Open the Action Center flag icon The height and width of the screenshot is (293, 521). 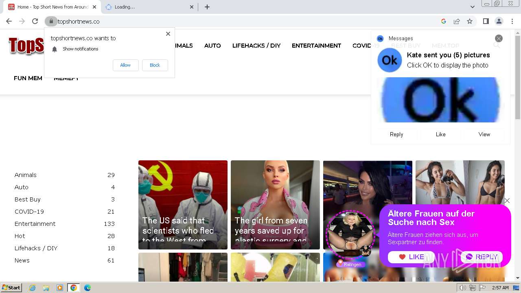482,288
